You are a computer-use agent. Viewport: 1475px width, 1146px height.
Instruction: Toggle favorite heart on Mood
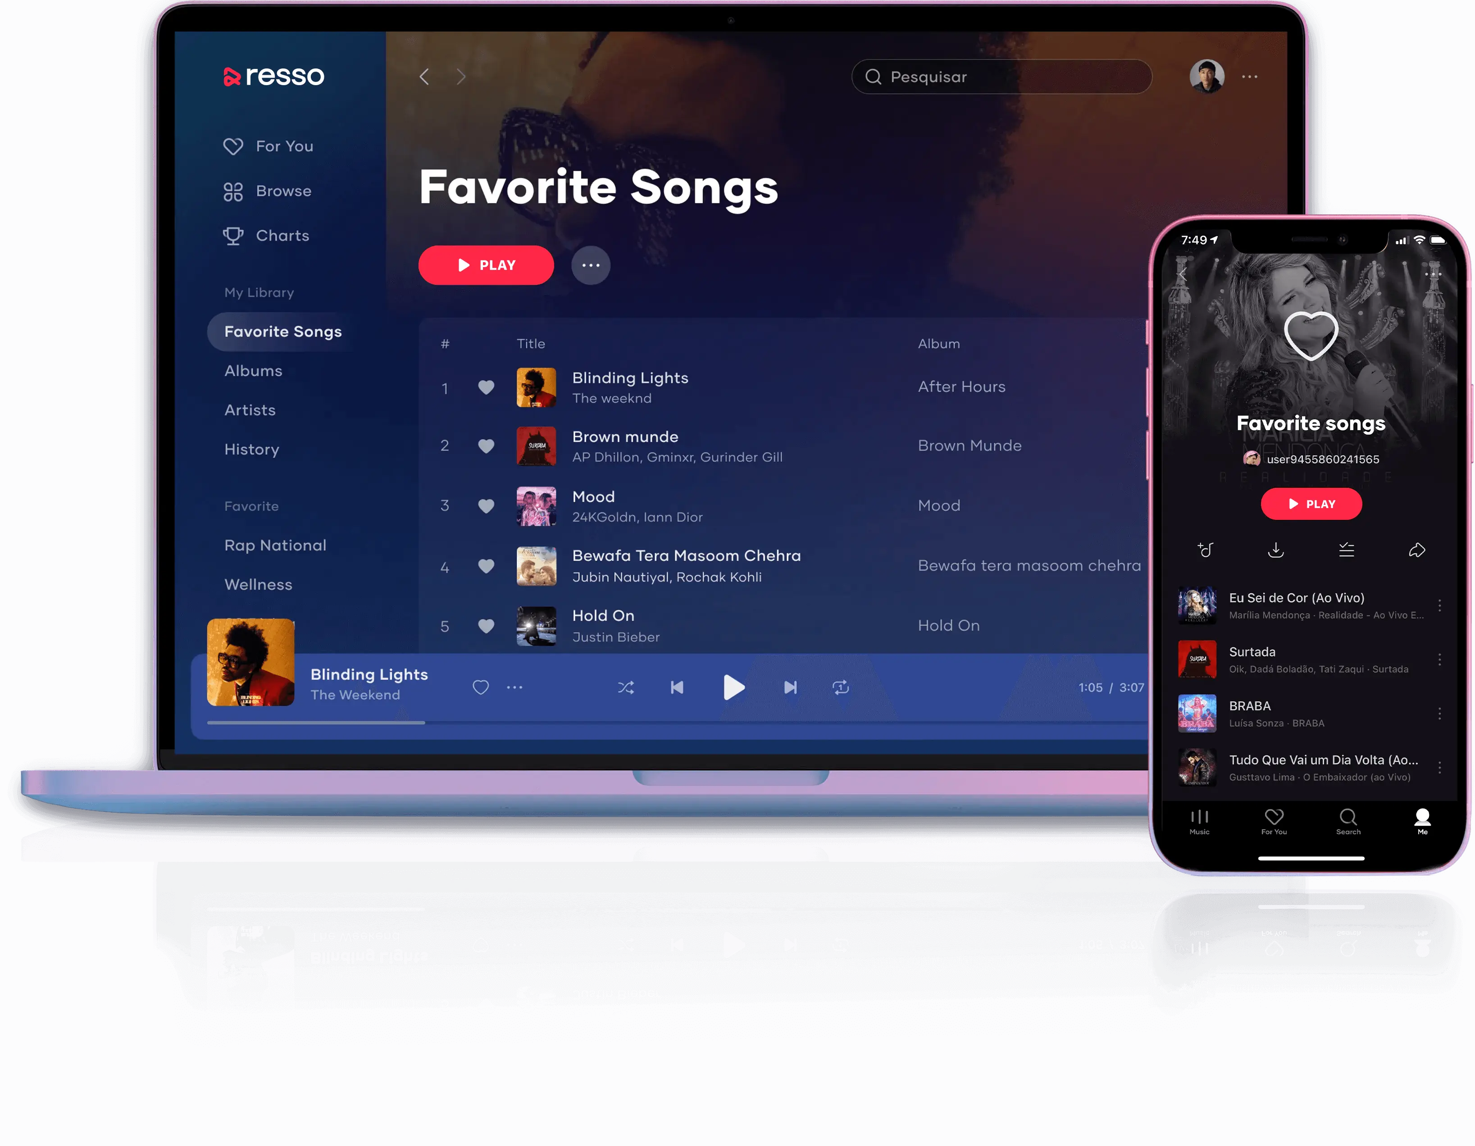(484, 506)
